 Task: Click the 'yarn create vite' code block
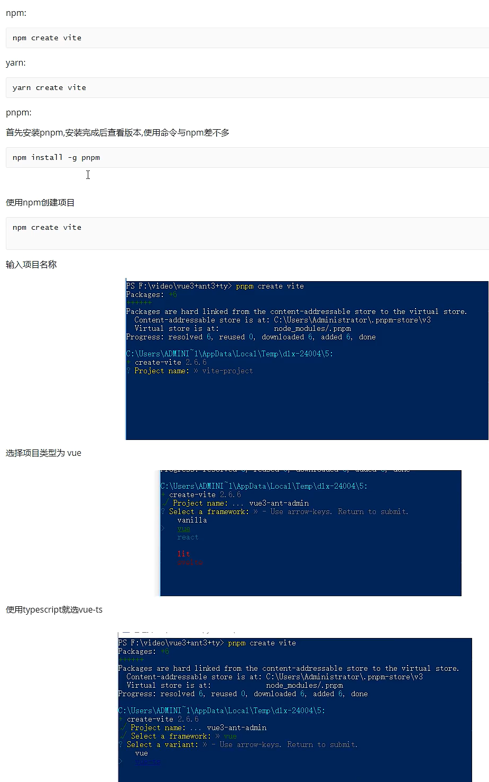(247, 87)
